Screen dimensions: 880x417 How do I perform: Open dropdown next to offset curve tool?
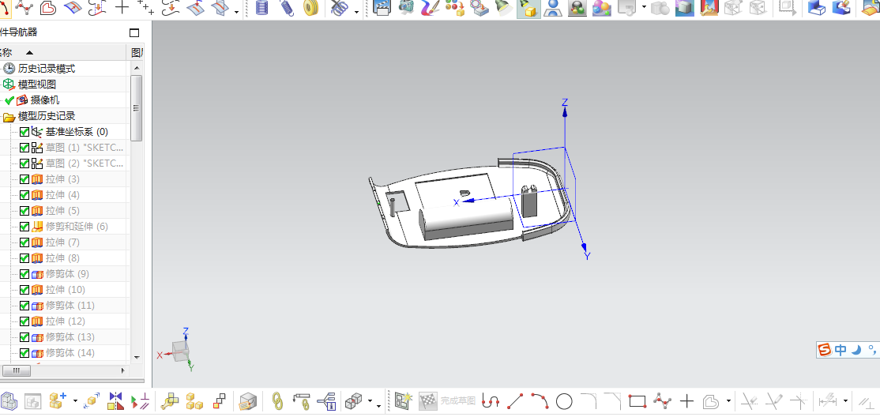click(x=728, y=401)
